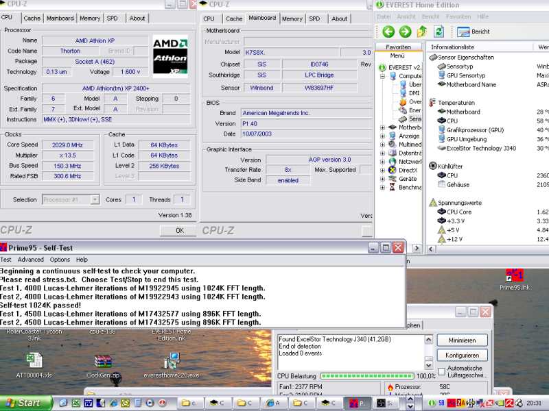Screen dimensions: 549x411
Task: Select Menü tab in EVEREST
Action: [x=397, y=56]
